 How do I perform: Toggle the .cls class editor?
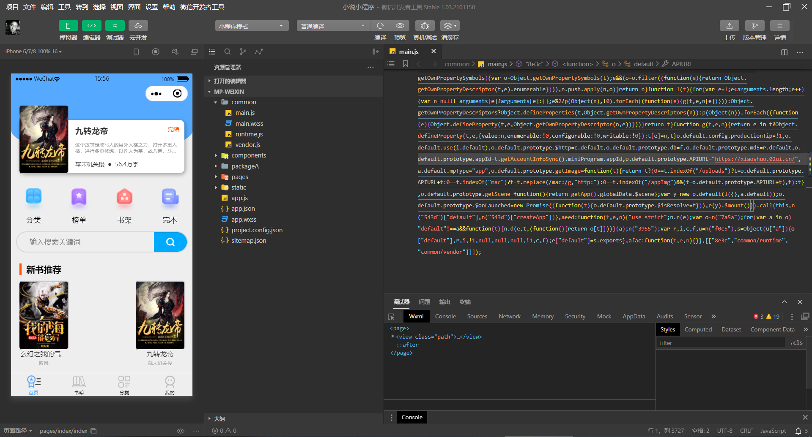796,343
